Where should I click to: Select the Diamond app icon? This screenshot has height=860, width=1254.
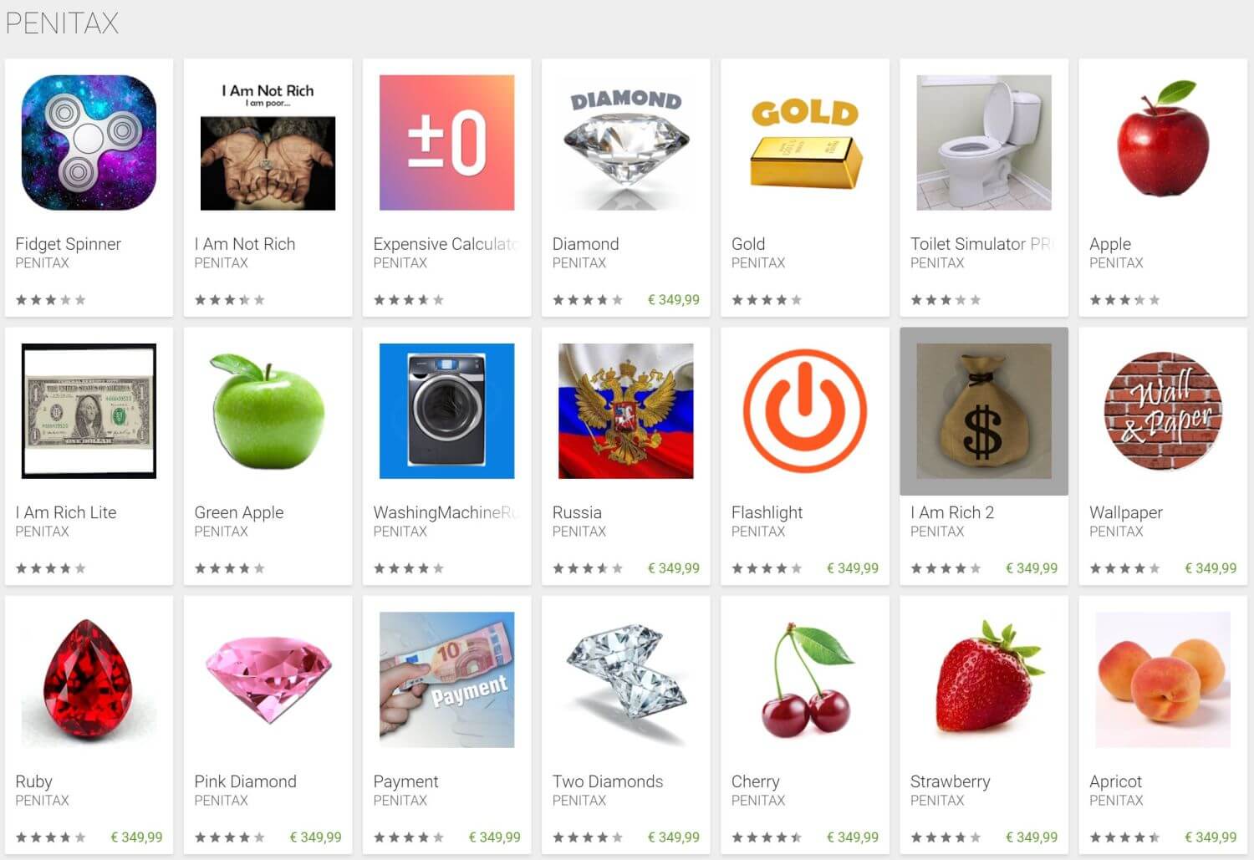[625, 143]
